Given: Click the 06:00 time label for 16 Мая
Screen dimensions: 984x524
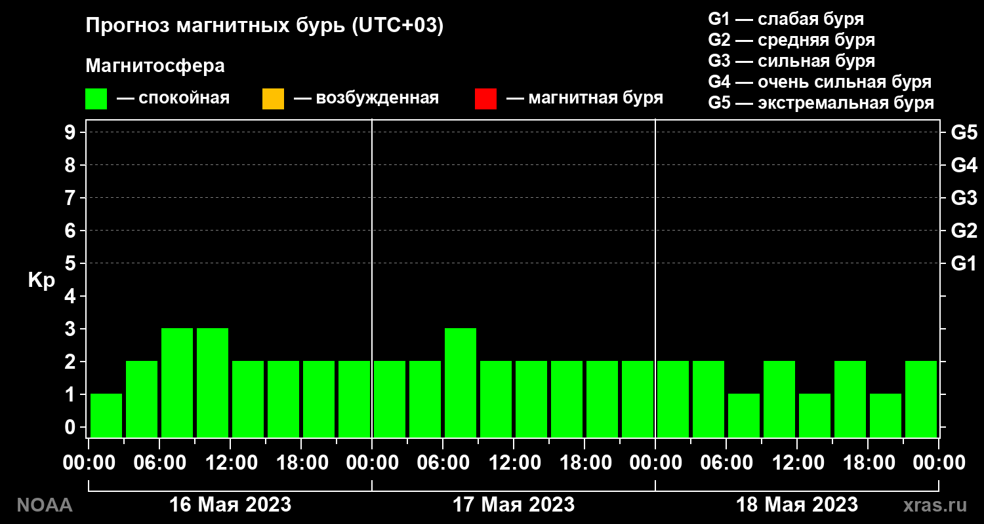Looking at the screenshot, I should [x=159, y=462].
